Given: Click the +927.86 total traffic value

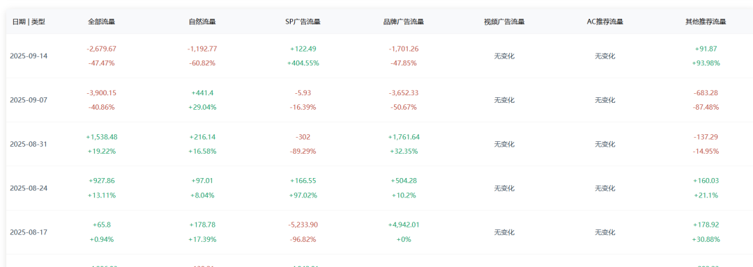Looking at the screenshot, I should pyautogui.click(x=101, y=181).
